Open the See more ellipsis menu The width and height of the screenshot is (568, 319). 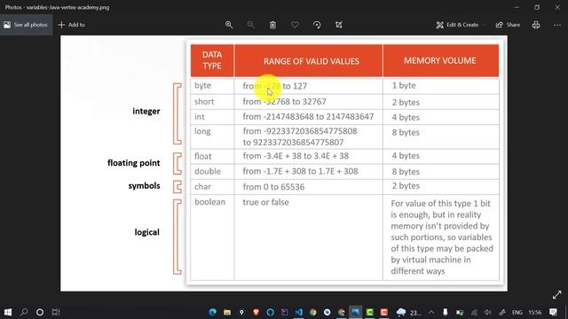pos(557,25)
